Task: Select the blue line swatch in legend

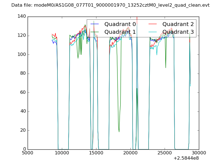Action: pos(94,24)
